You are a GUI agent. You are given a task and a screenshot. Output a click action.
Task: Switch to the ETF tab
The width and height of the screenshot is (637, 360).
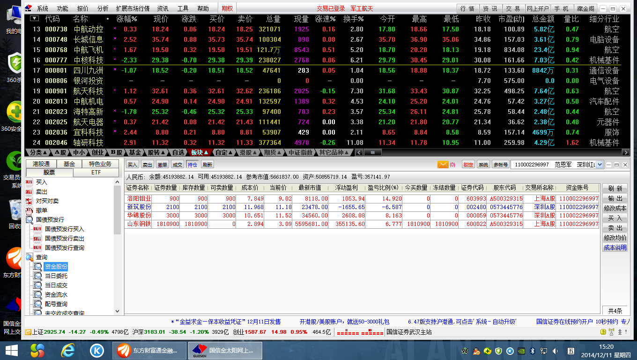click(95, 172)
